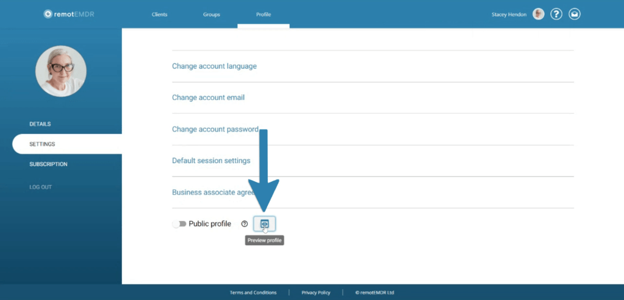Select Details in the sidebar
Screen dimensions: 624x300
point(40,124)
